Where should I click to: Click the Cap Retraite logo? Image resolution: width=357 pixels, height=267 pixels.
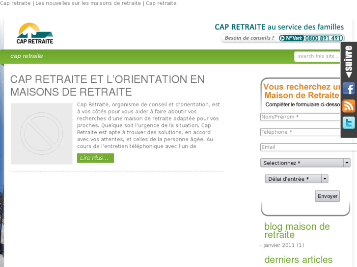point(35,33)
